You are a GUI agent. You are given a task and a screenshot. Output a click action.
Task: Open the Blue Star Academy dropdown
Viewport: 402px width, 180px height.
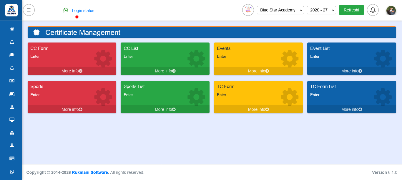pos(280,10)
